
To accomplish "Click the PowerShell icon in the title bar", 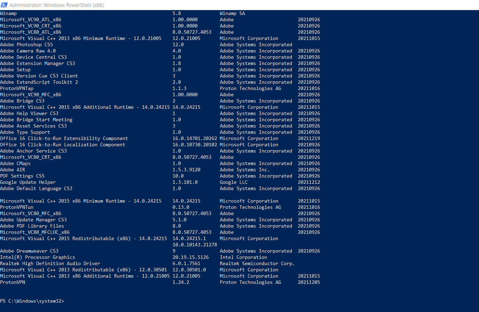I will (4, 5).
